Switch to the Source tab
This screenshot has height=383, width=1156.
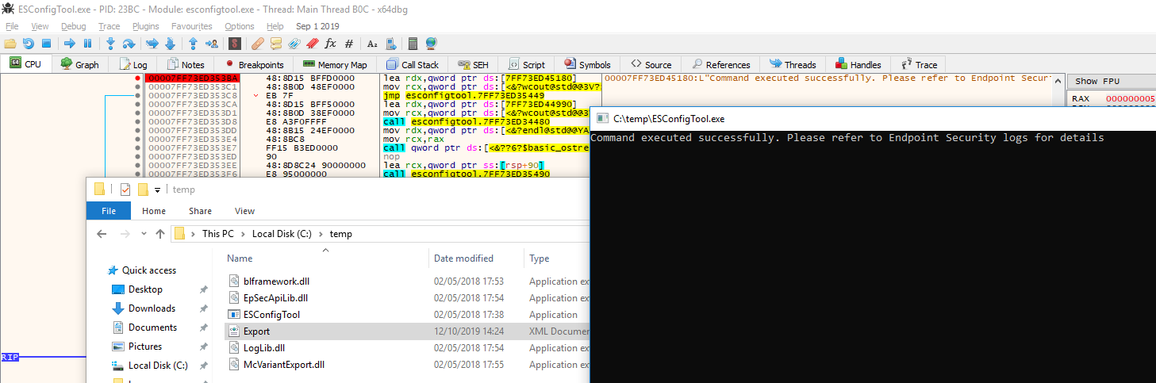651,64
